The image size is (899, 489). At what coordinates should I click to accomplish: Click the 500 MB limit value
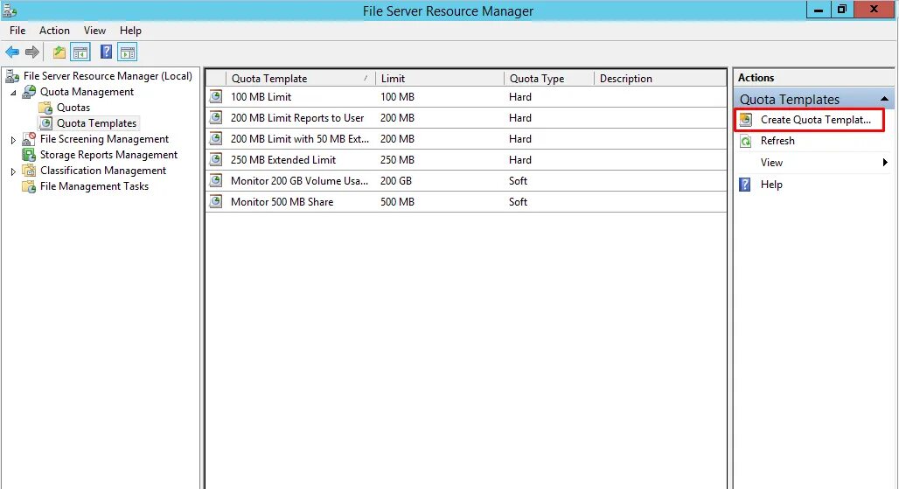[x=397, y=202]
